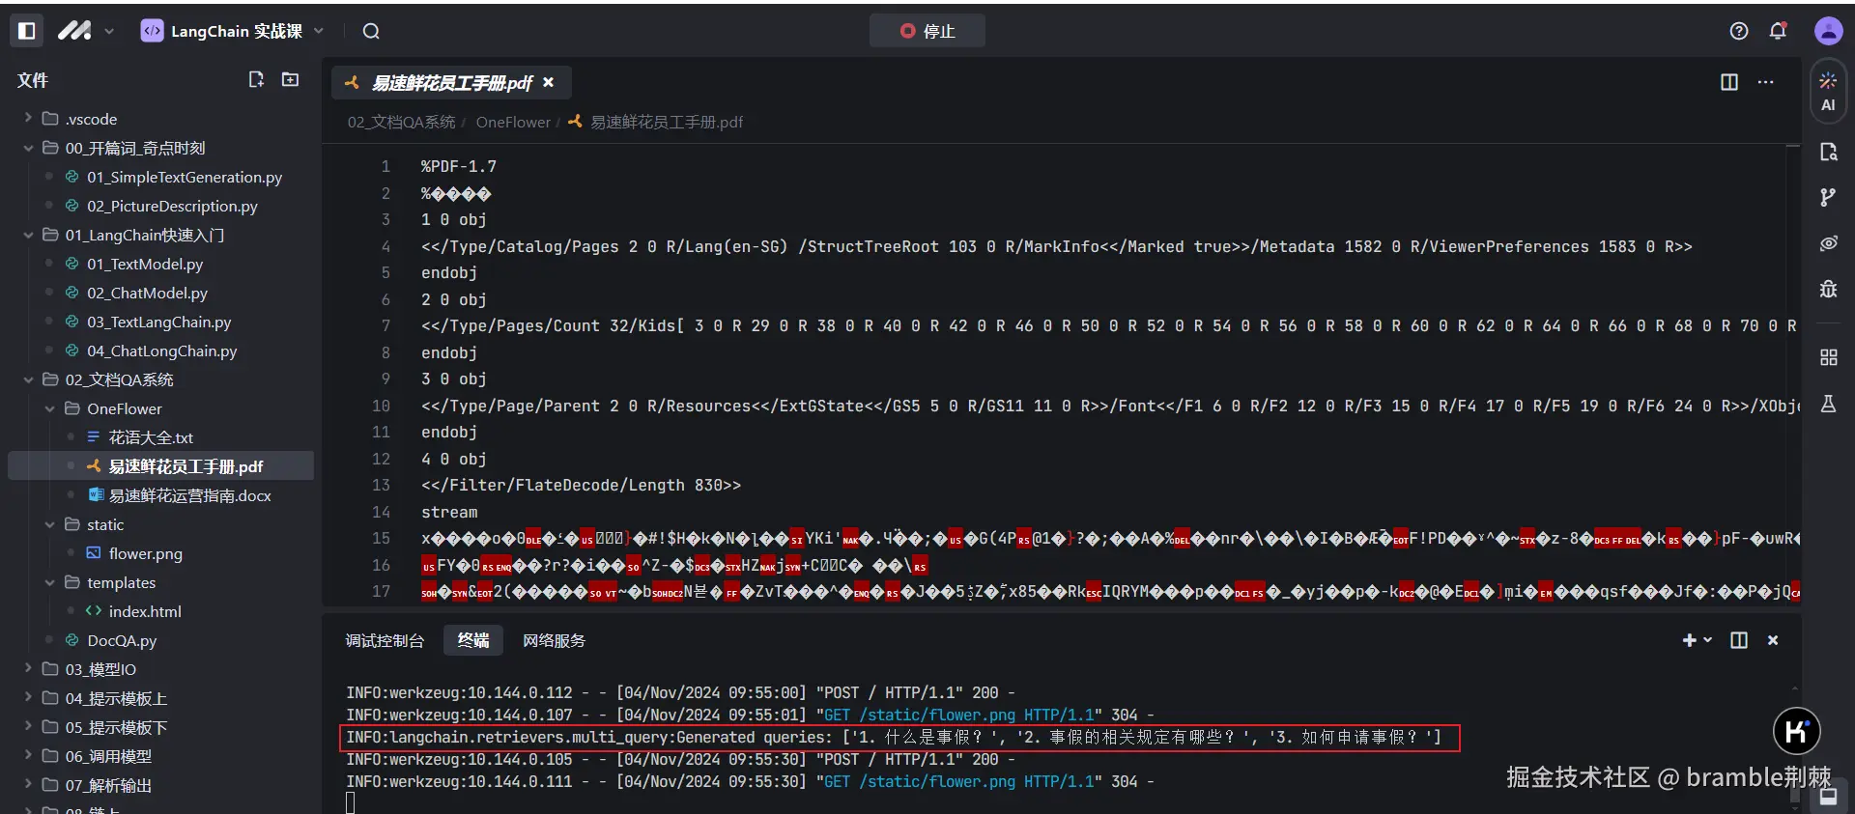This screenshot has height=814, width=1855.
Task: Open the source control branch icon
Action: 1828,197
